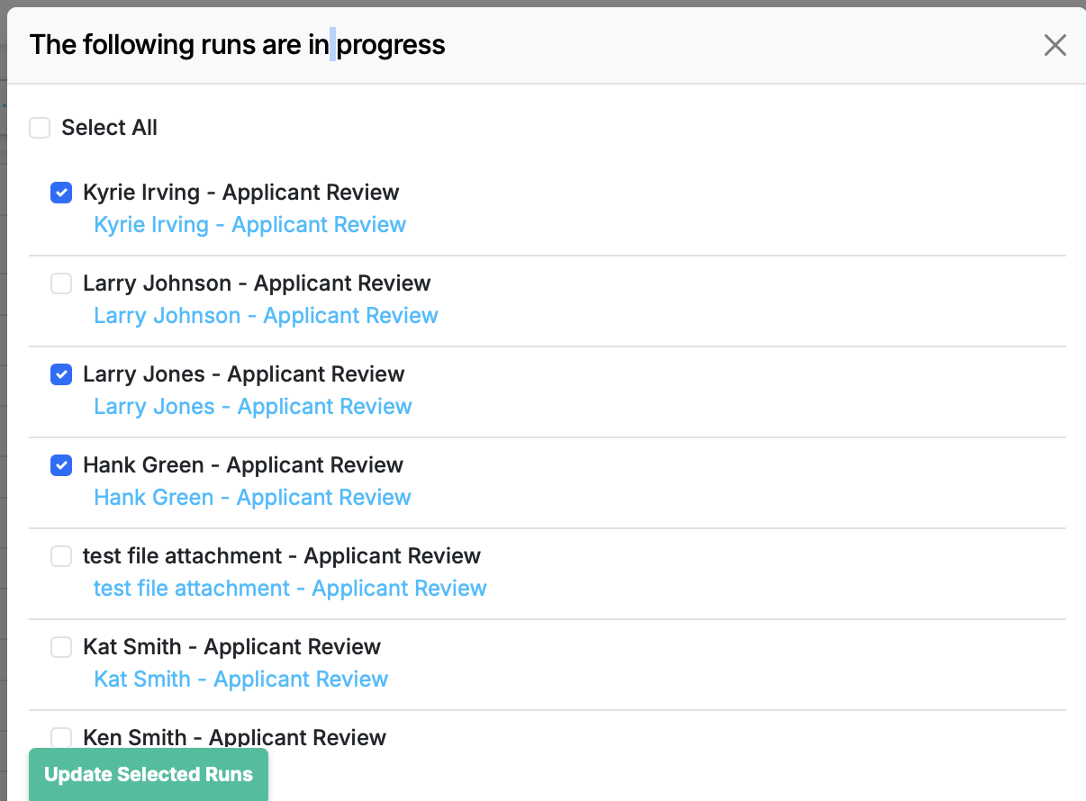
Task: Check the Select All checkbox
Action: (x=40, y=128)
